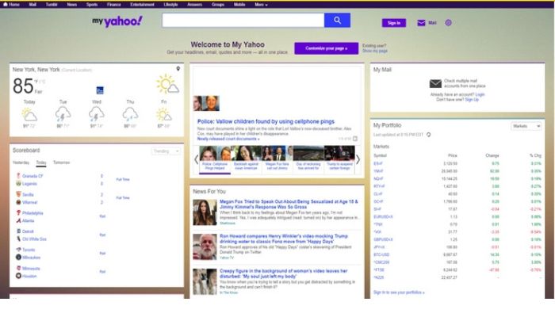Click the Toronto team link

pyautogui.click(x=29, y=250)
